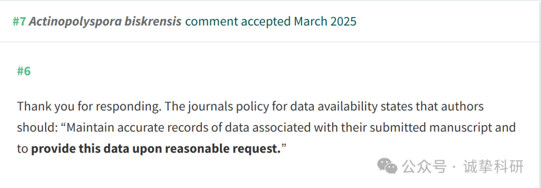
Task: Click the bold 'provide this data upon' text
Action: pos(97,148)
